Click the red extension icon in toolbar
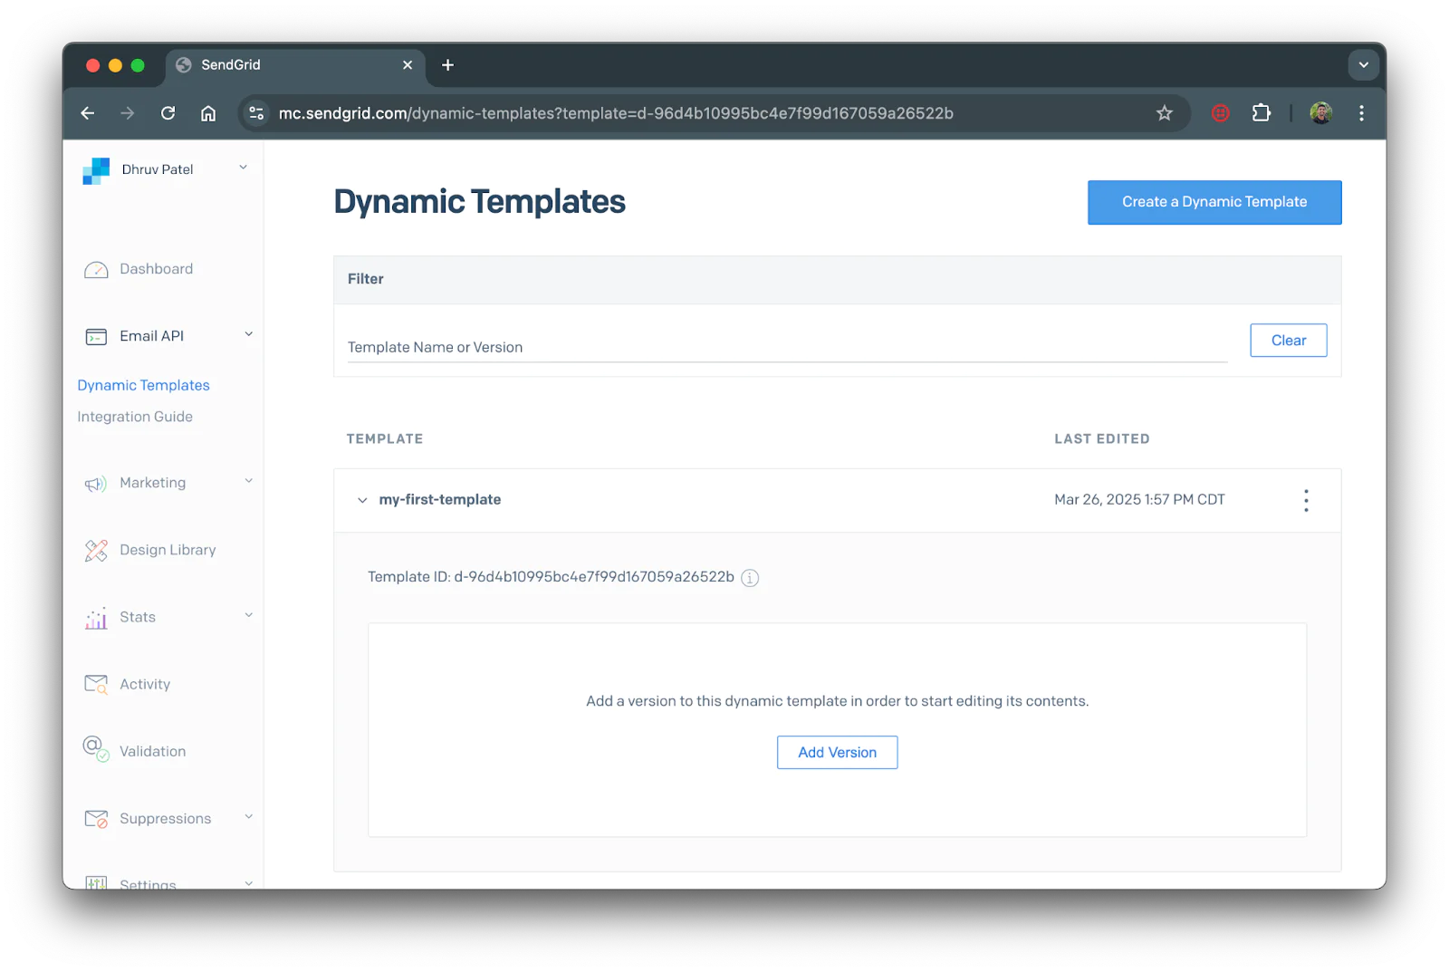 point(1221,113)
